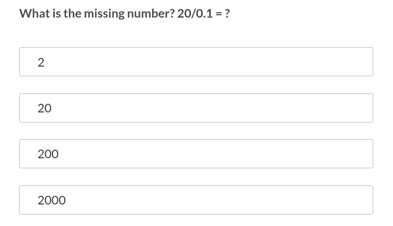
Task: Click the number 20 label
Action: pyautogui.click(x=44, y=108)
